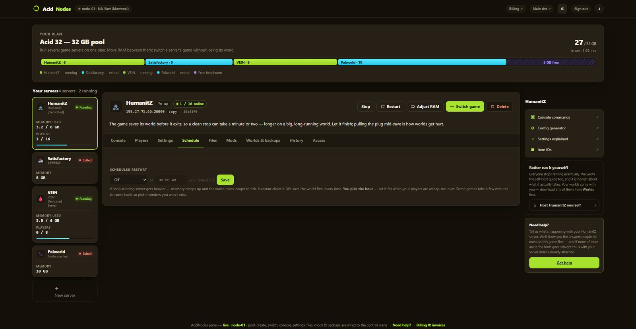
Task: Click the Satisfactory 5 RAM pool segment
Action: click(x=189, y=62)
